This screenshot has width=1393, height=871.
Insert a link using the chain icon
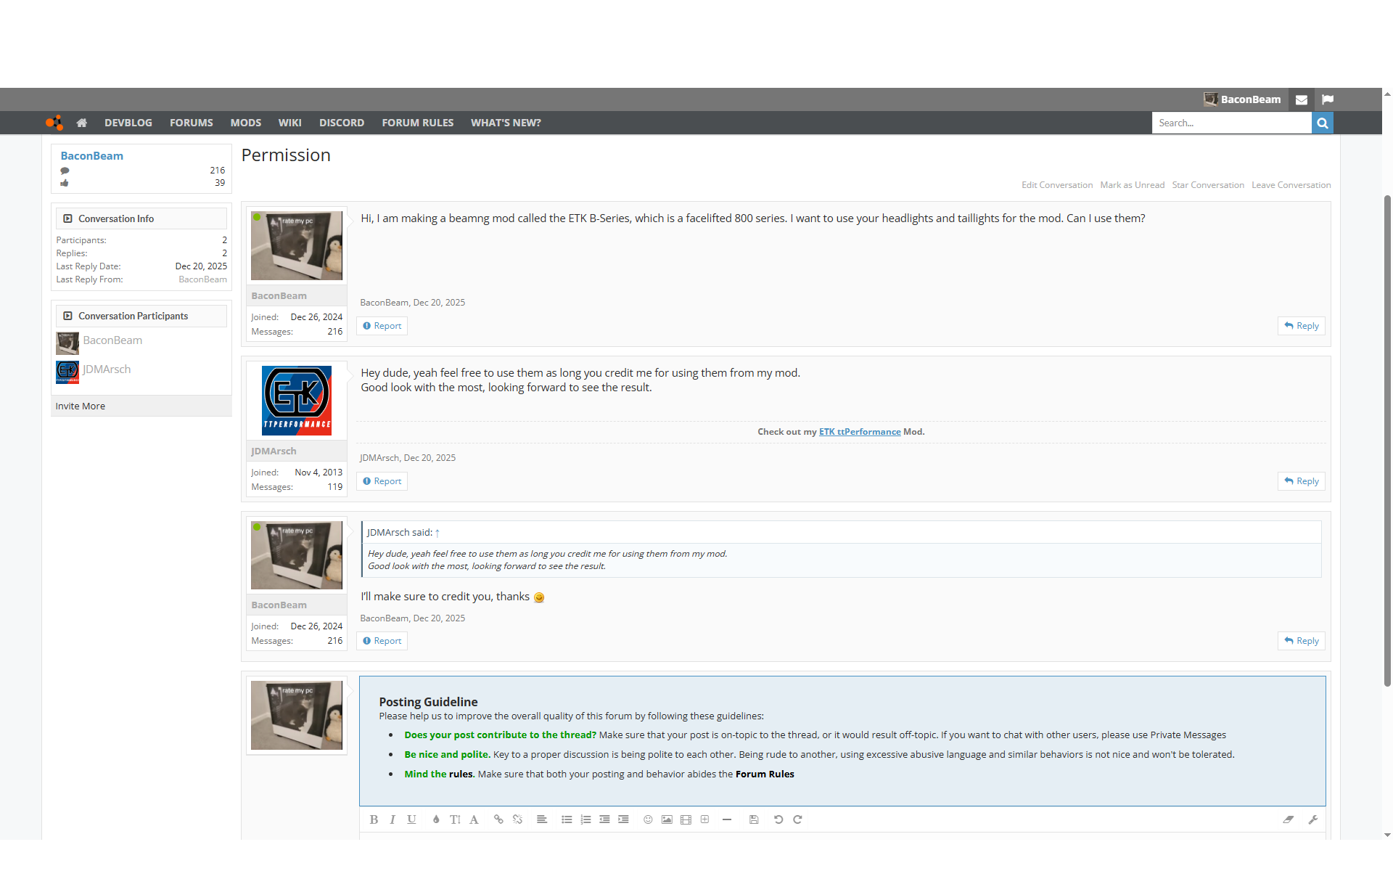point(498,819)
